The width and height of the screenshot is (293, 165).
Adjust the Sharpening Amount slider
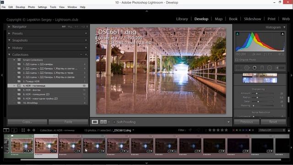click(x=256, y=93)
